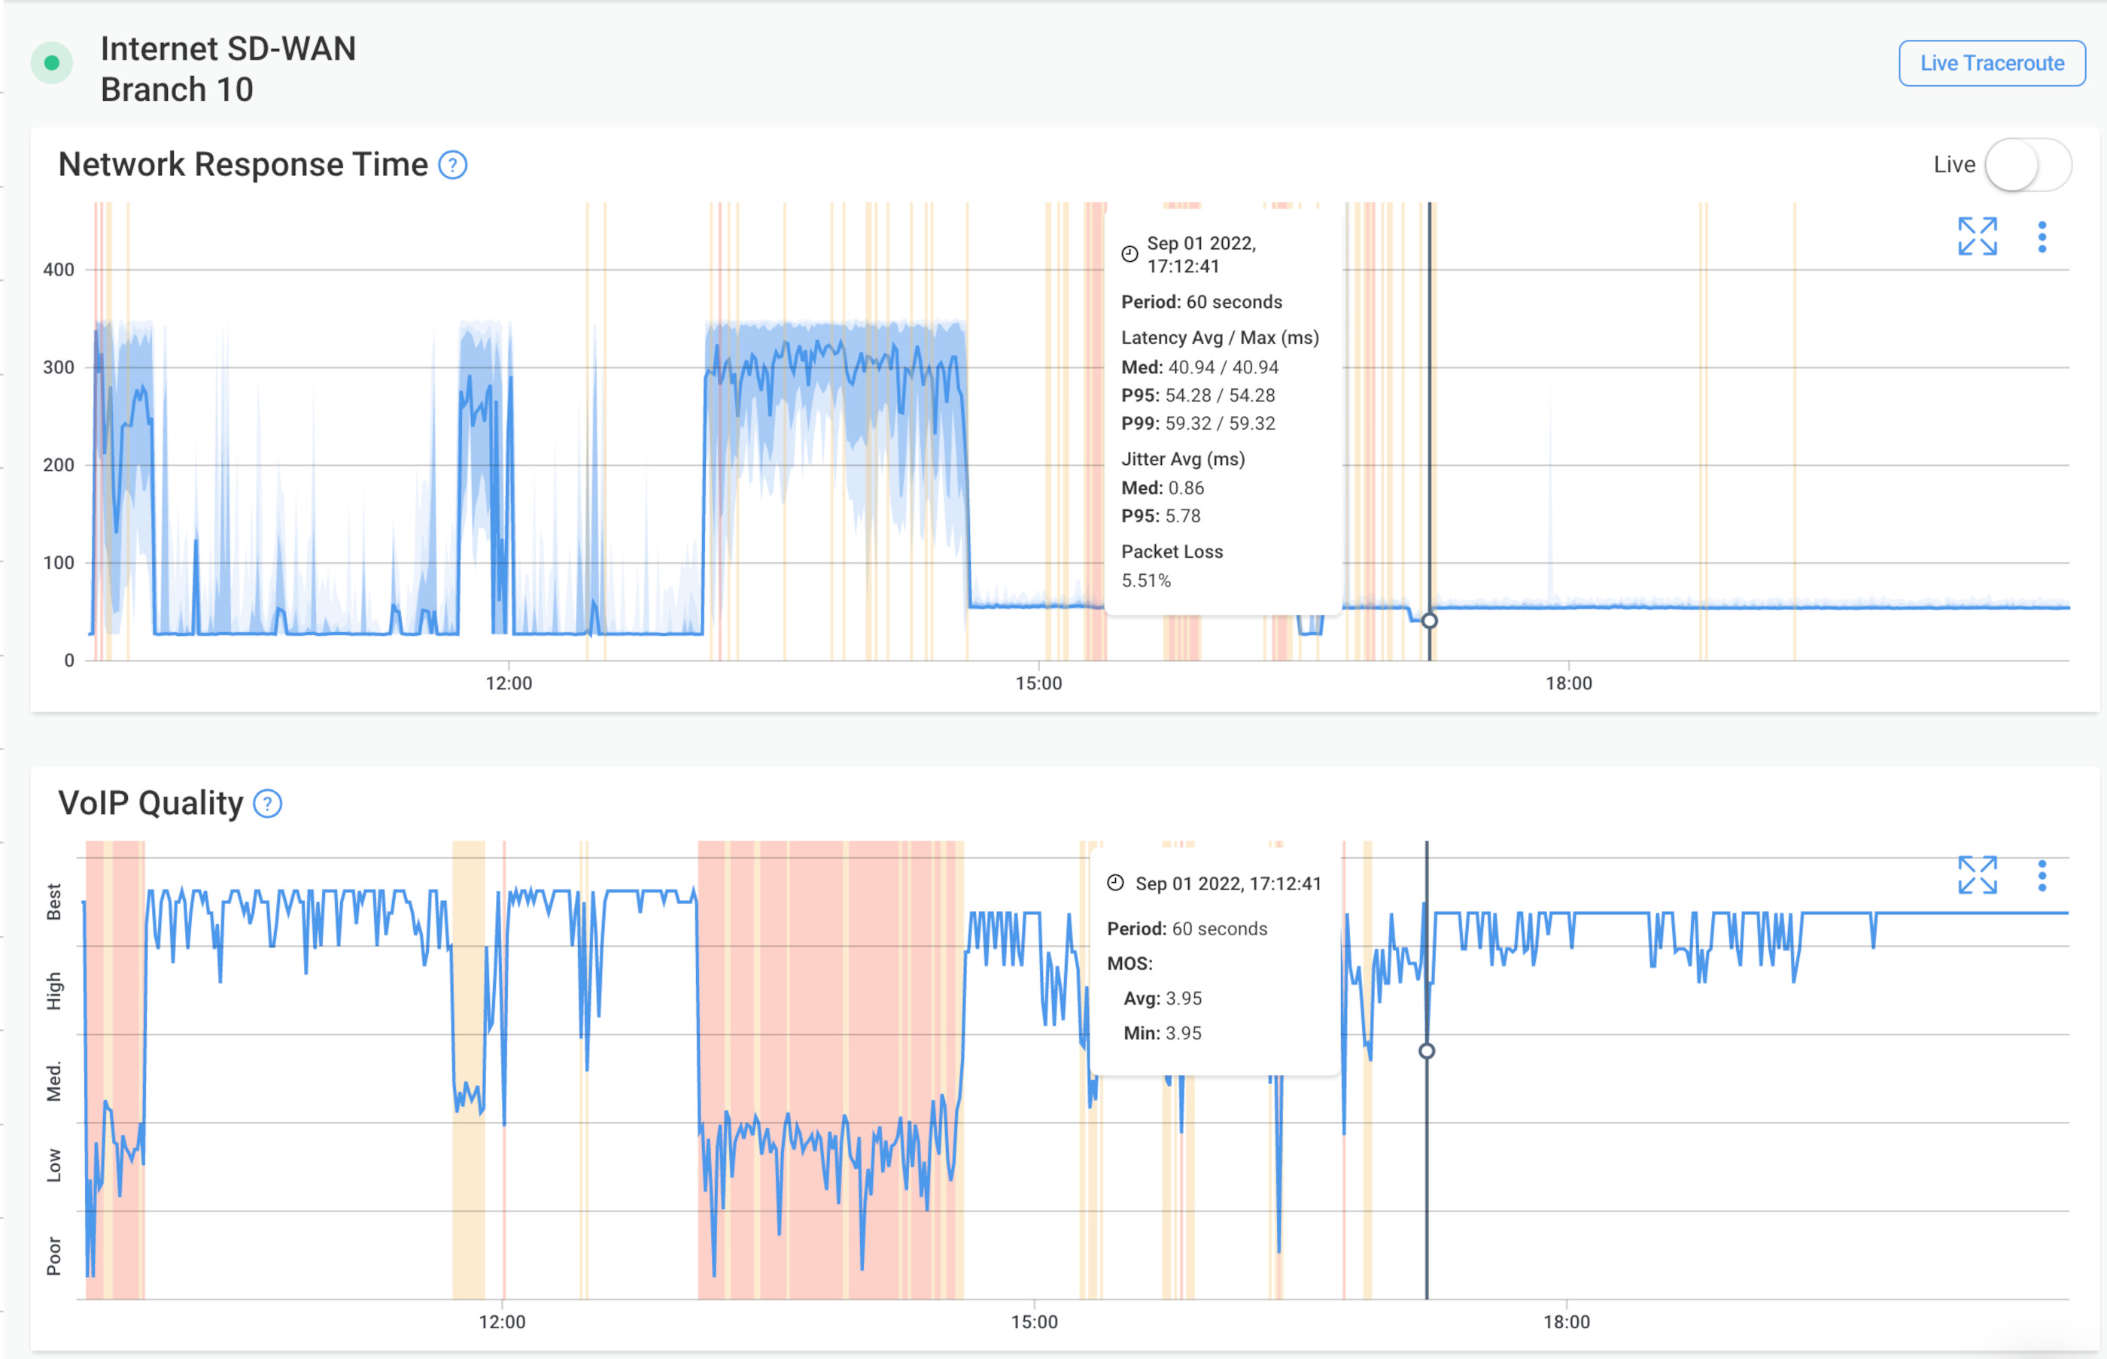Screen dimensions: 2107x1359
Task: Click the Packet Loss value in the latency tooltip
Action: (1147, 581)
